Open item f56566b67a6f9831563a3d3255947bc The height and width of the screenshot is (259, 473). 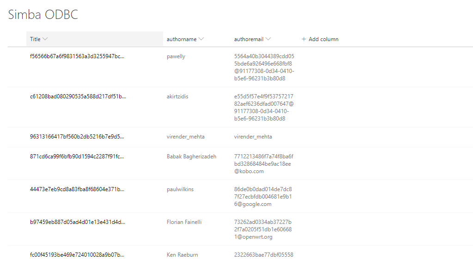pos(77,56)
